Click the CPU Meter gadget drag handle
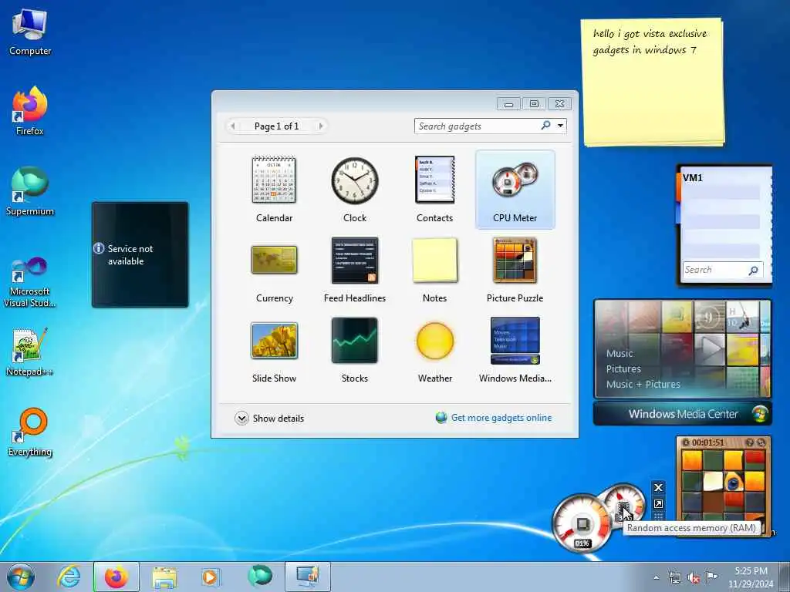Image resolution: width=790 pixels, height=592 pixels. tap(658, 516)
